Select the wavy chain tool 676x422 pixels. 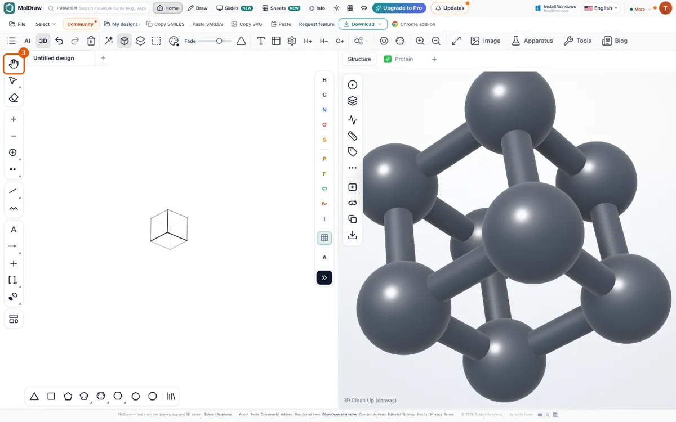coord(14,209)
